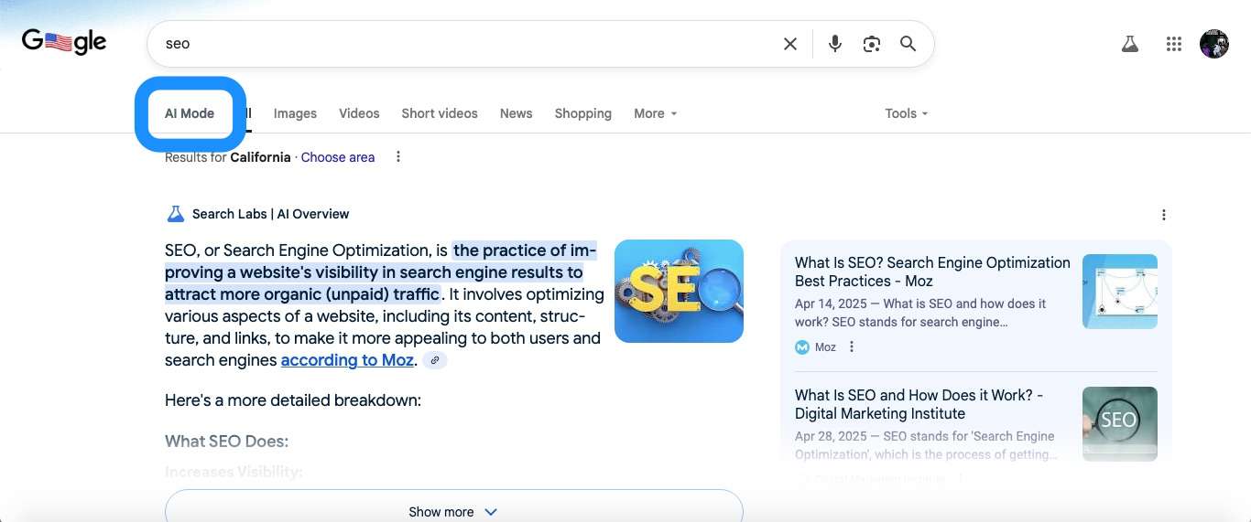Open Google account profile avatar
This screenshot has height=522, width=1251.
[x=1214, y=44]
